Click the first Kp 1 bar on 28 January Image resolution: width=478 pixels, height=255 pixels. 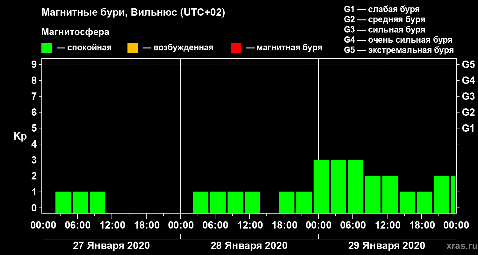[x=201, y=202]
